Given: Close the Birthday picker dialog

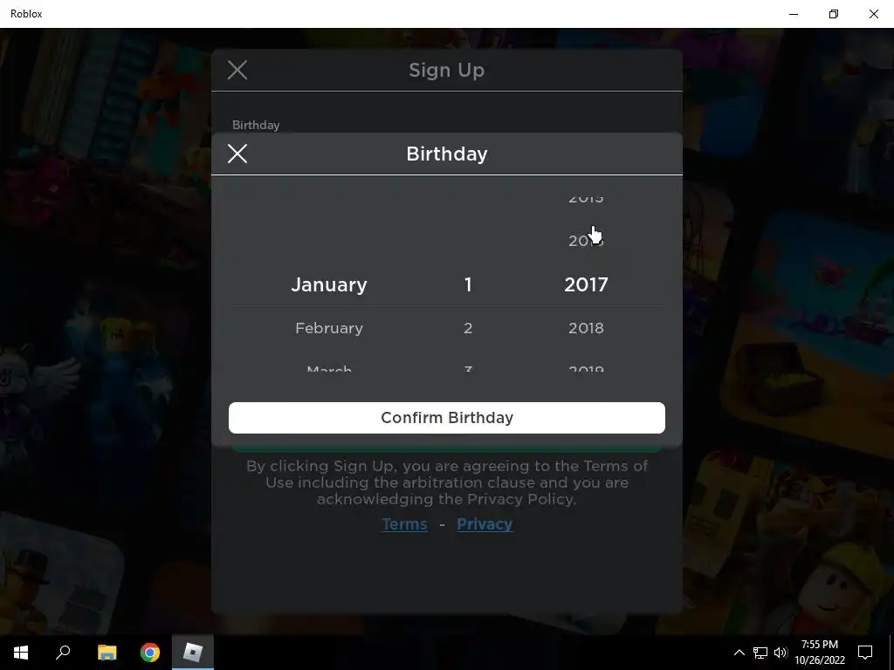Looking at the screenshot, I should click(x=237, y=154).
